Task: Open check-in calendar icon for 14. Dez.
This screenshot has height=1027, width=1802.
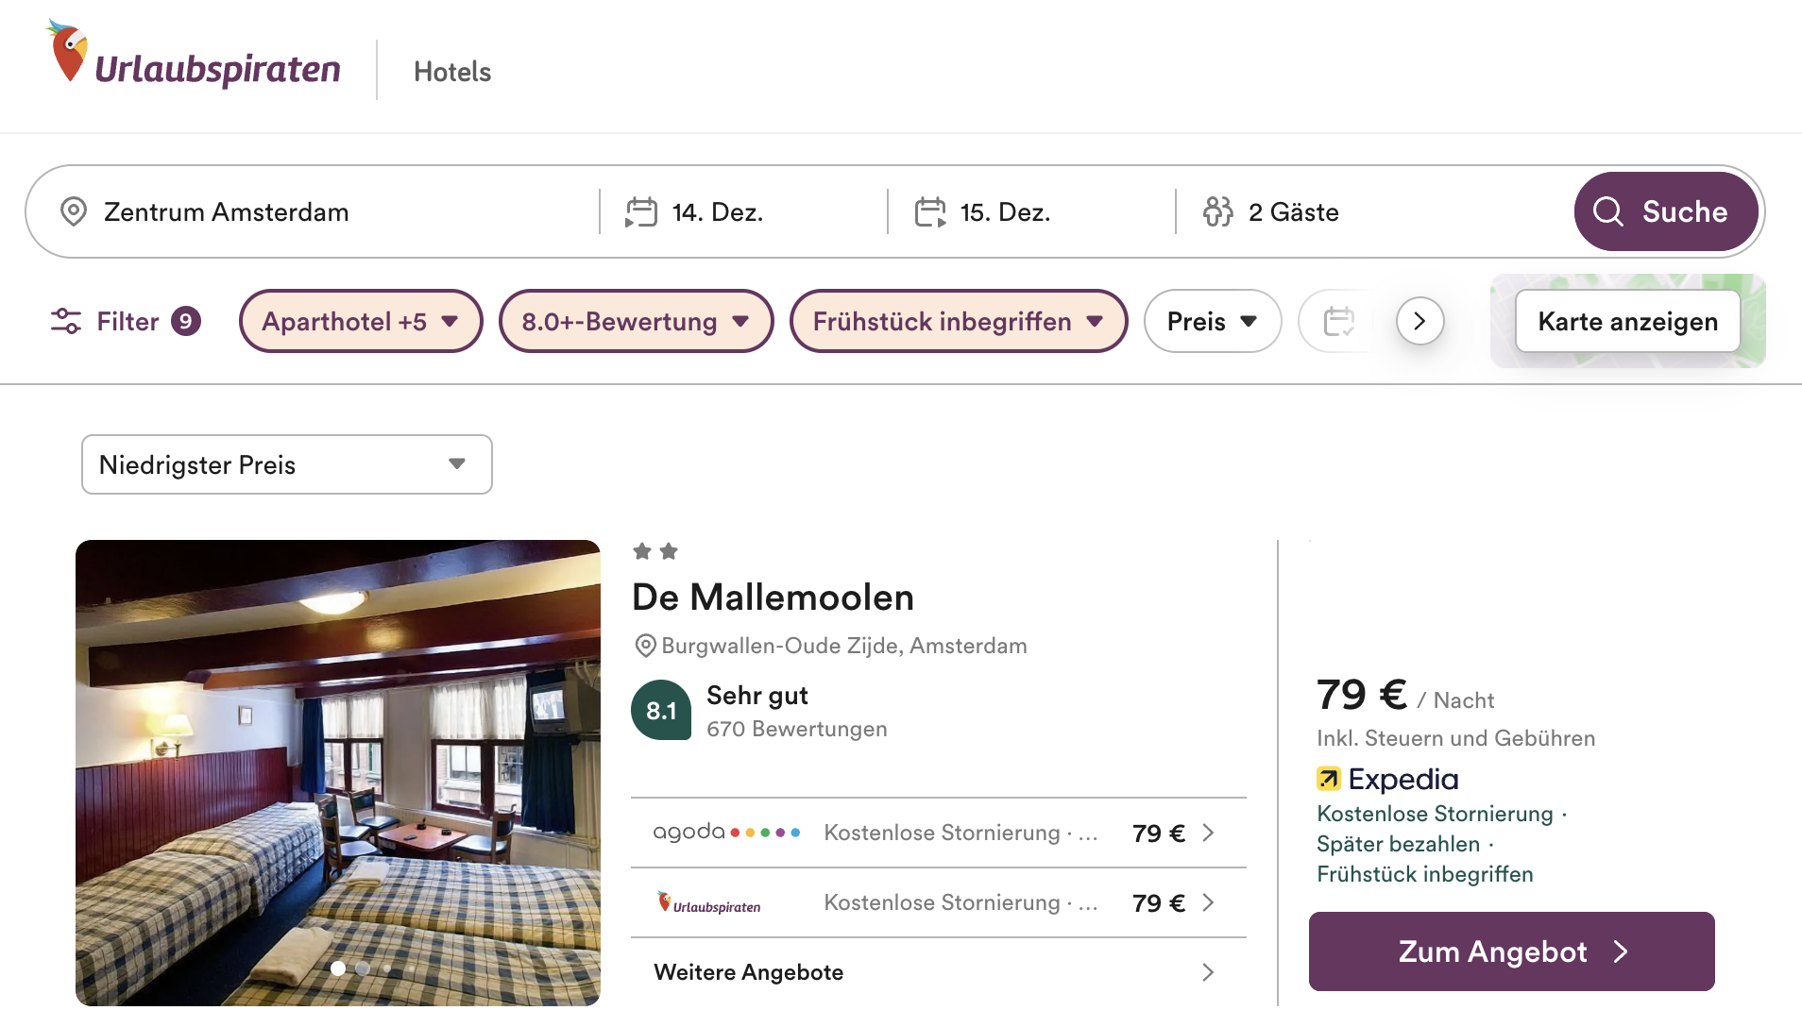Action: (x=641, y=211)
